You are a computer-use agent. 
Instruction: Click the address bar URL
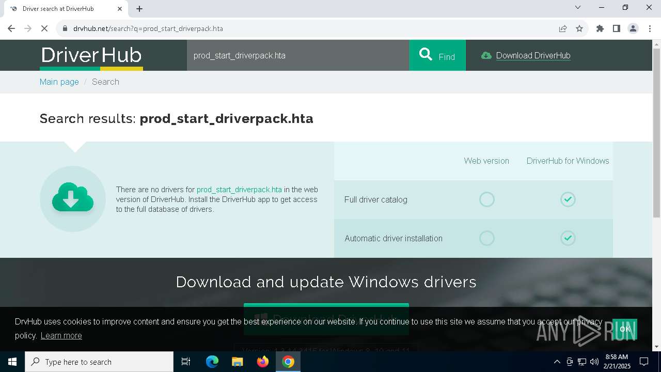point(148,28)
